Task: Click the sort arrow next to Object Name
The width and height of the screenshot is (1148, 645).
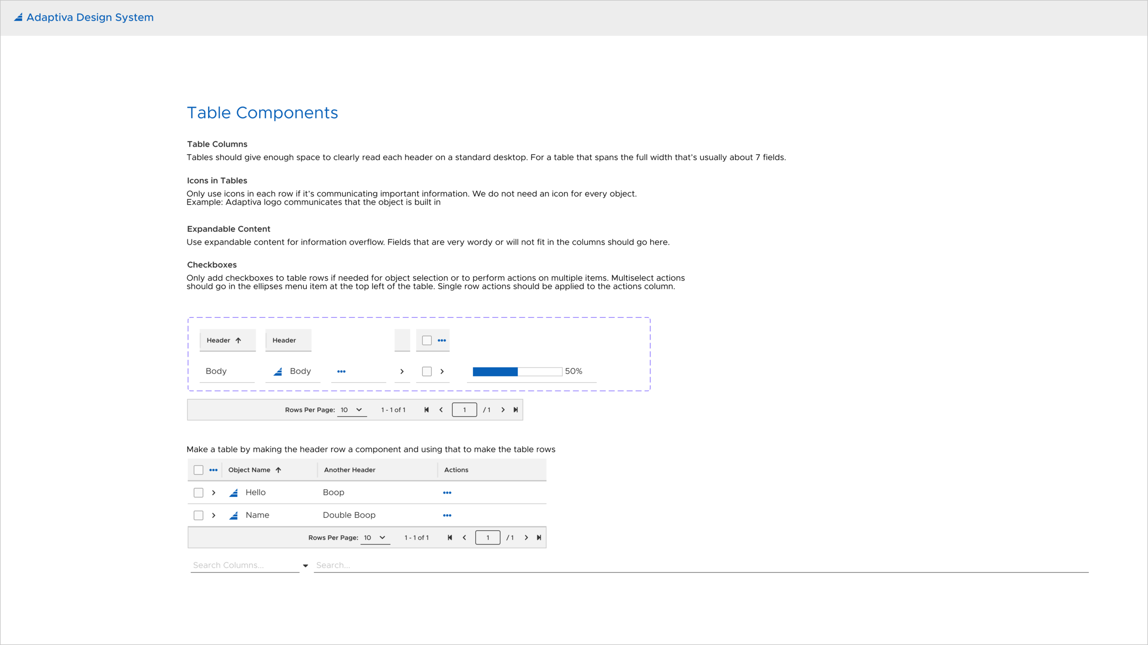Action: tap(278, 470)
